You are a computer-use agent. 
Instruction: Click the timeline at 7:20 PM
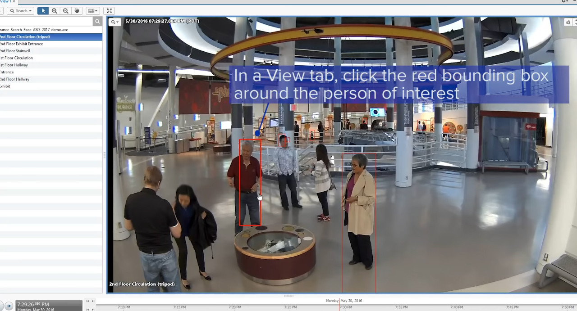(234, 306)
